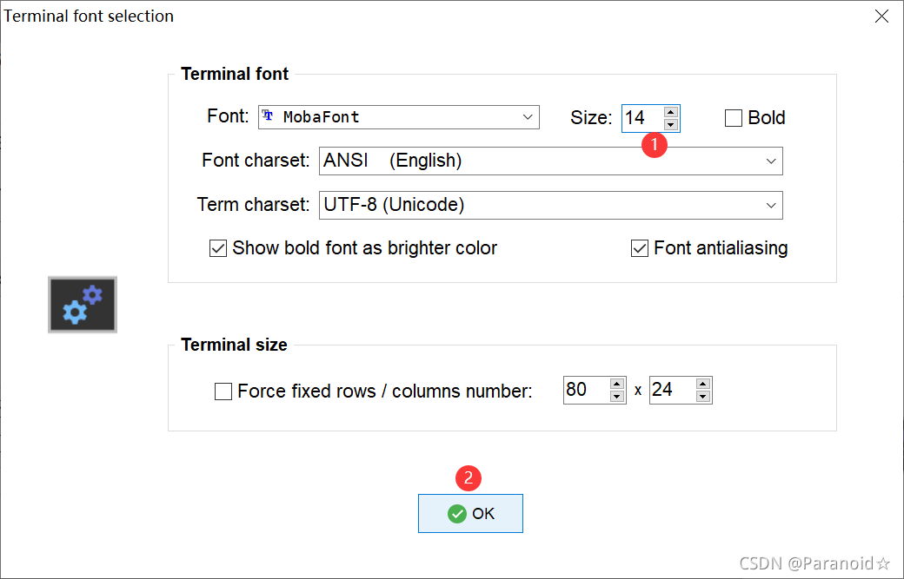The width and height of the screenshot is (904, 579).
Task: Decrease rows value 24 with down arrow
Action: coord(703,396)
